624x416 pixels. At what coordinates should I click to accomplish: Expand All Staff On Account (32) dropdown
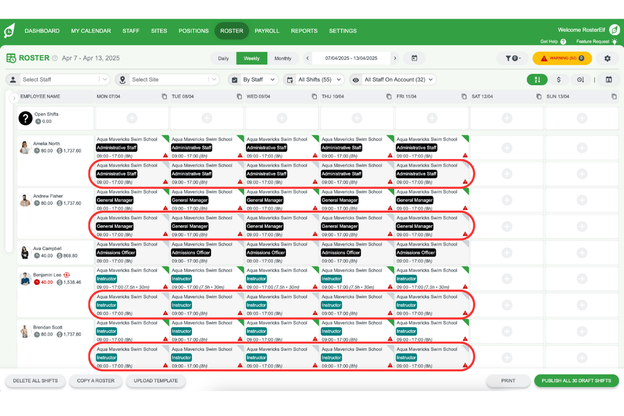point(393,80)
